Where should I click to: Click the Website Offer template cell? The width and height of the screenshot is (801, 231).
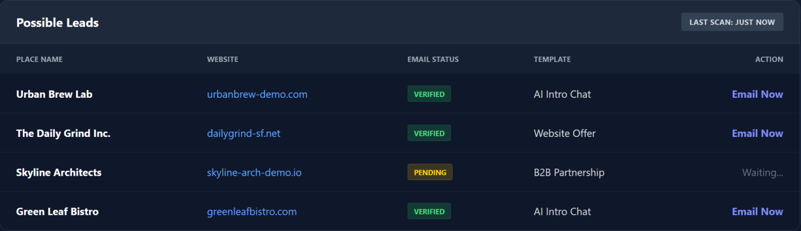564,133
